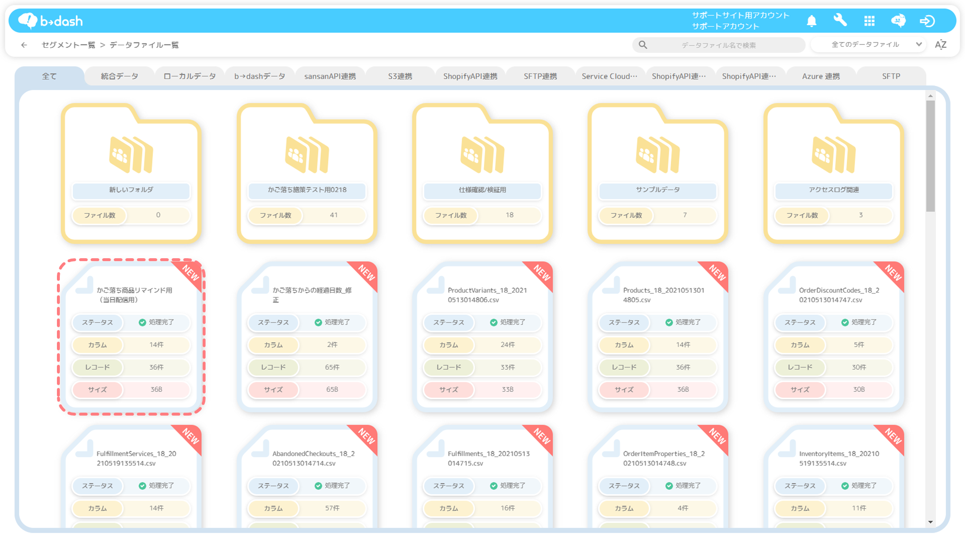Click the b→dash logo
This screenshot has width=965, height=543.
click(x=50, y=21)
